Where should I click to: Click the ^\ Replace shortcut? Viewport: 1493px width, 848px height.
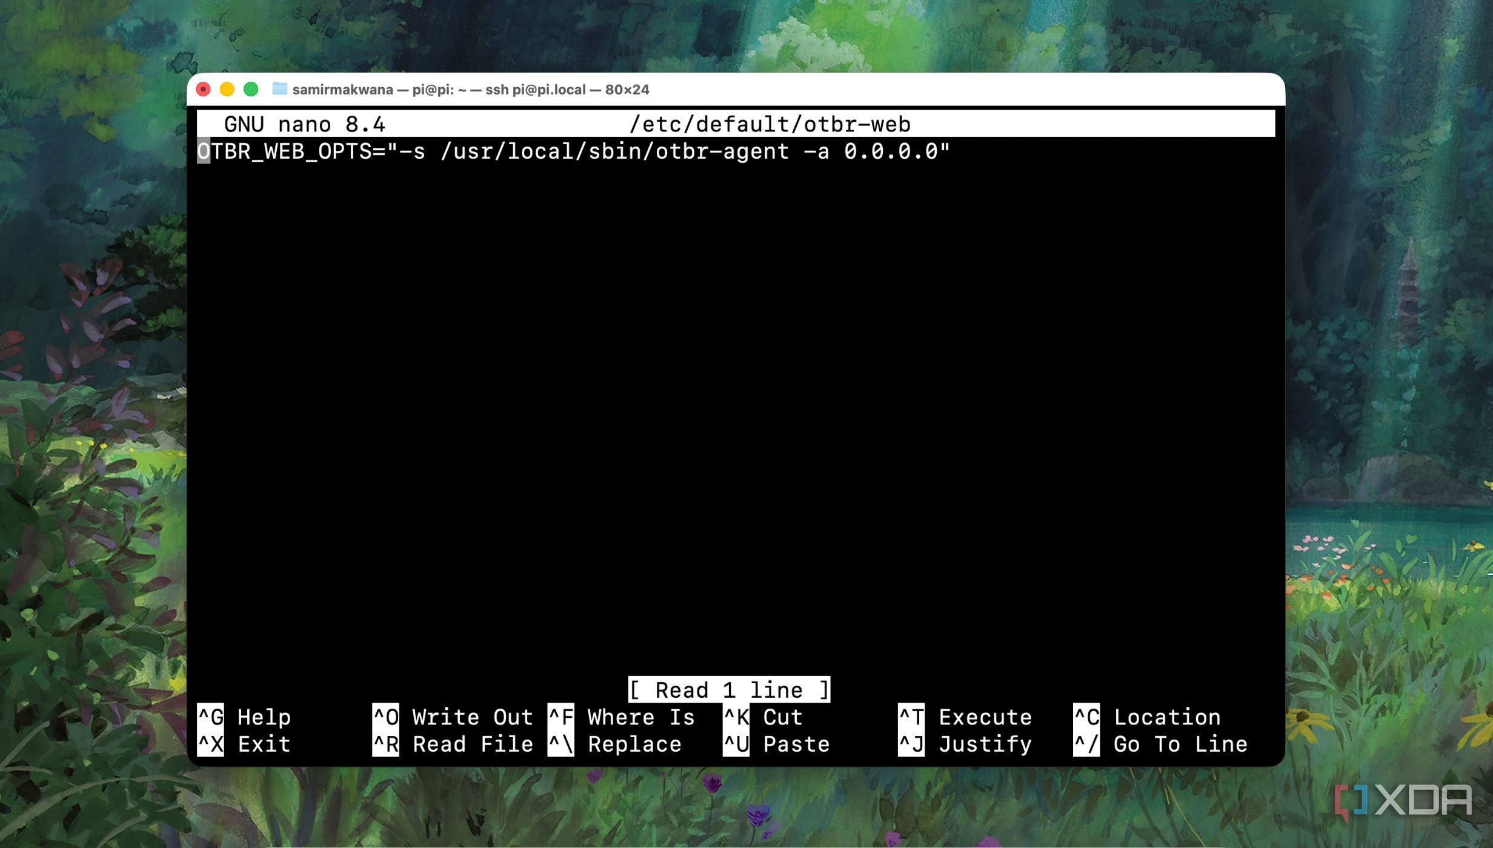click(615, 744)
